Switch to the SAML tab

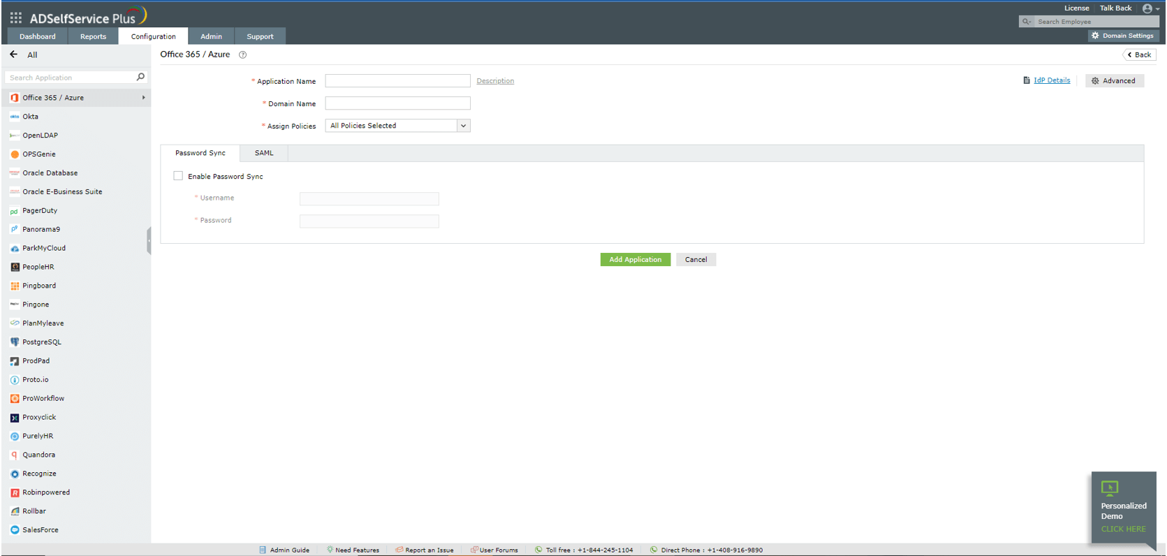pos(264,153)
